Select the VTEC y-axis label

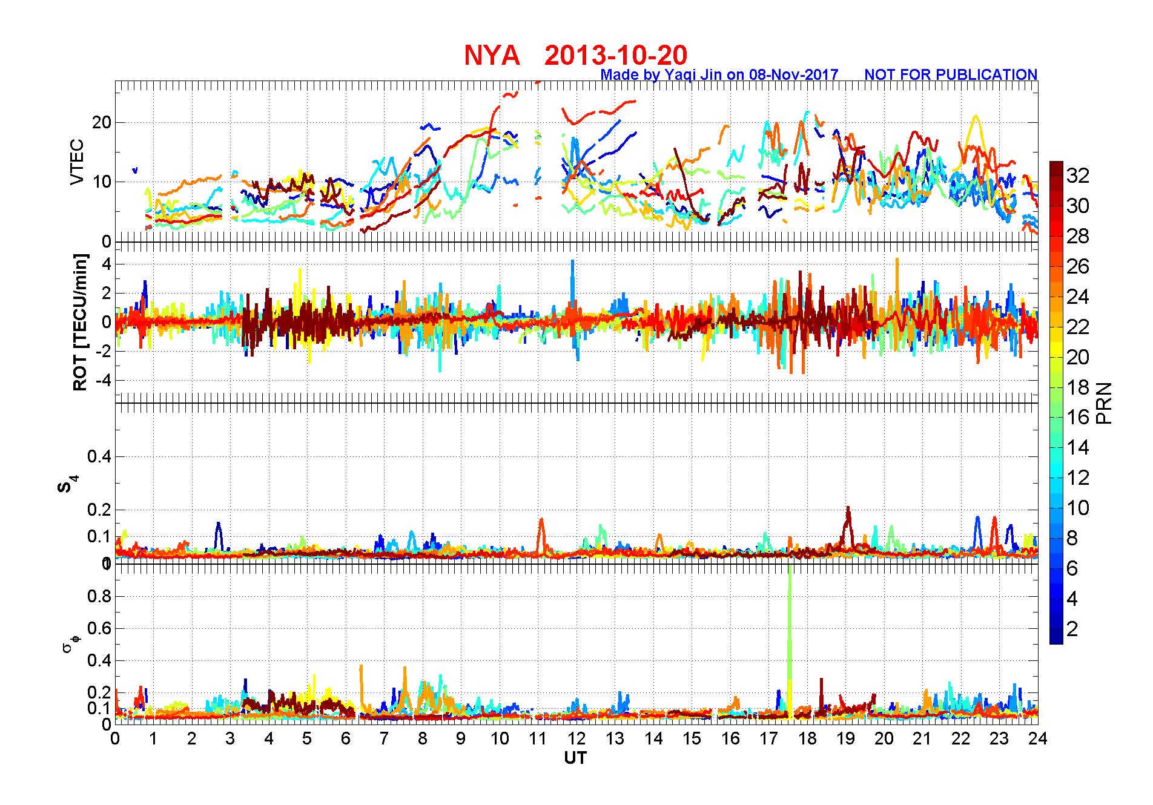coord(77,162)
